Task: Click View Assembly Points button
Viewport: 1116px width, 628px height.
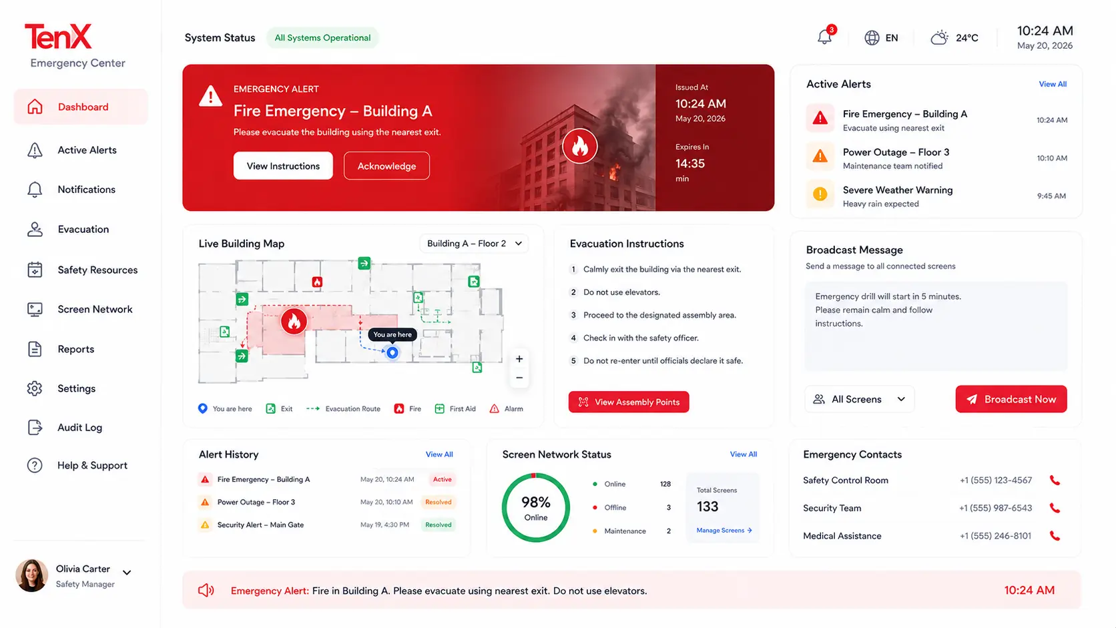Action: (629, 402)
